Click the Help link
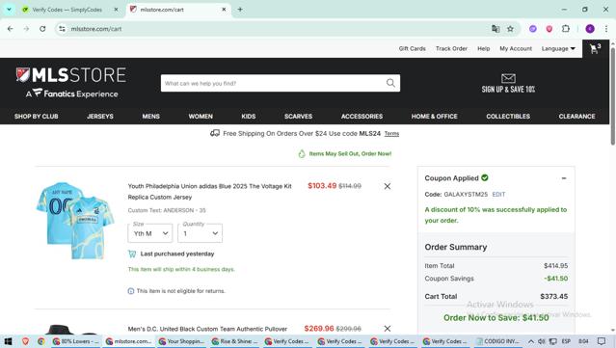This screenshot has height=348, width=616. coord(484,49)
